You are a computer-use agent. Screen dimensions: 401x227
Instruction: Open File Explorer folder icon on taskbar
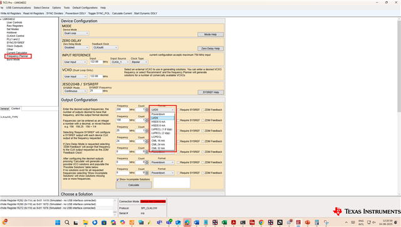point(85,223)
